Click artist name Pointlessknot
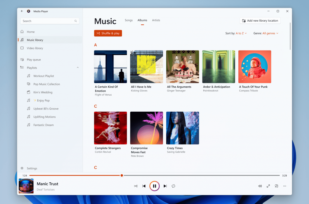 [211, 91]
